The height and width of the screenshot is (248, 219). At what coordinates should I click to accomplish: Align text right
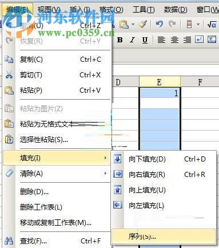(187, 40)
